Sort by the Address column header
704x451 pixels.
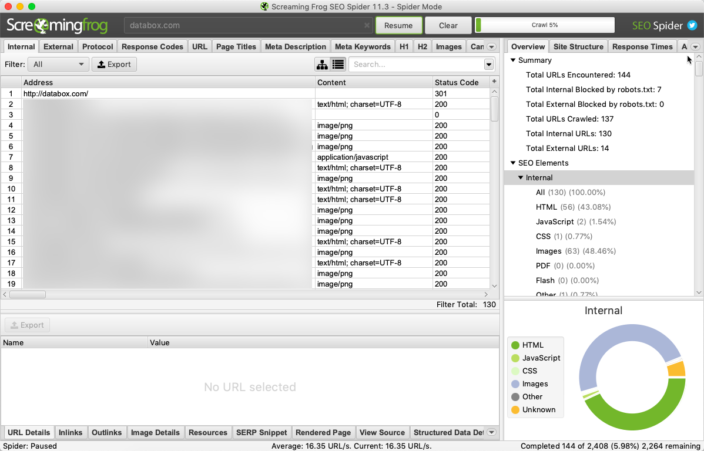tap(169, 83)
